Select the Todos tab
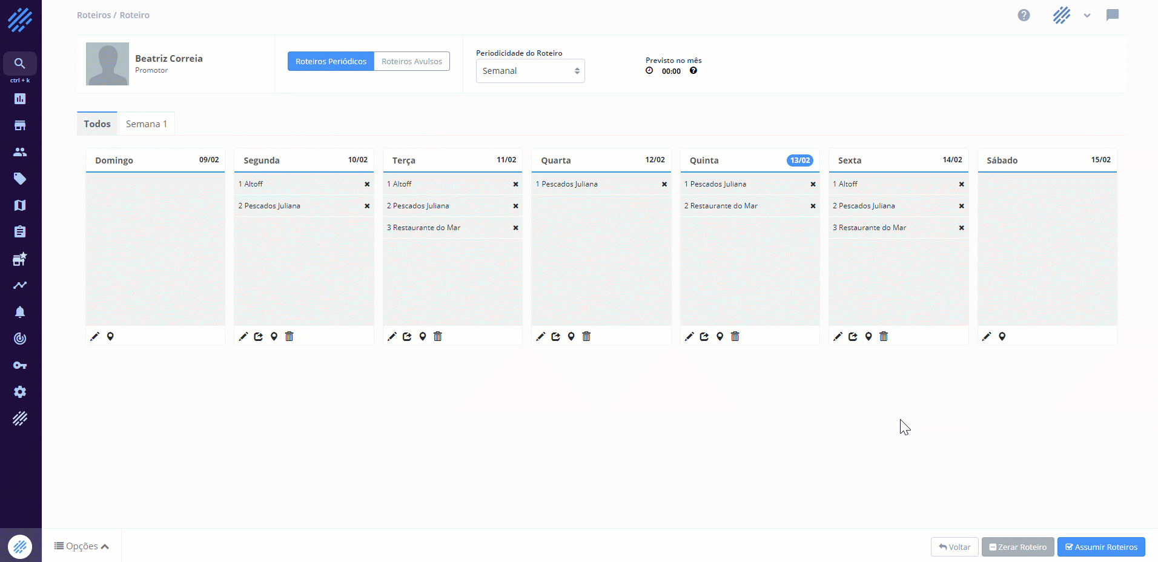 [x=97, y=124]
